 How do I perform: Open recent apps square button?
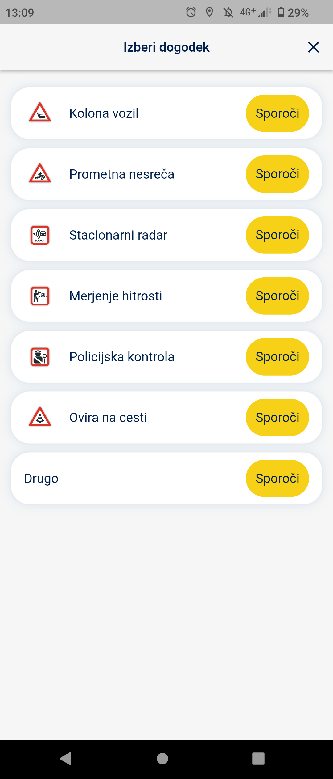pos(258,758)
